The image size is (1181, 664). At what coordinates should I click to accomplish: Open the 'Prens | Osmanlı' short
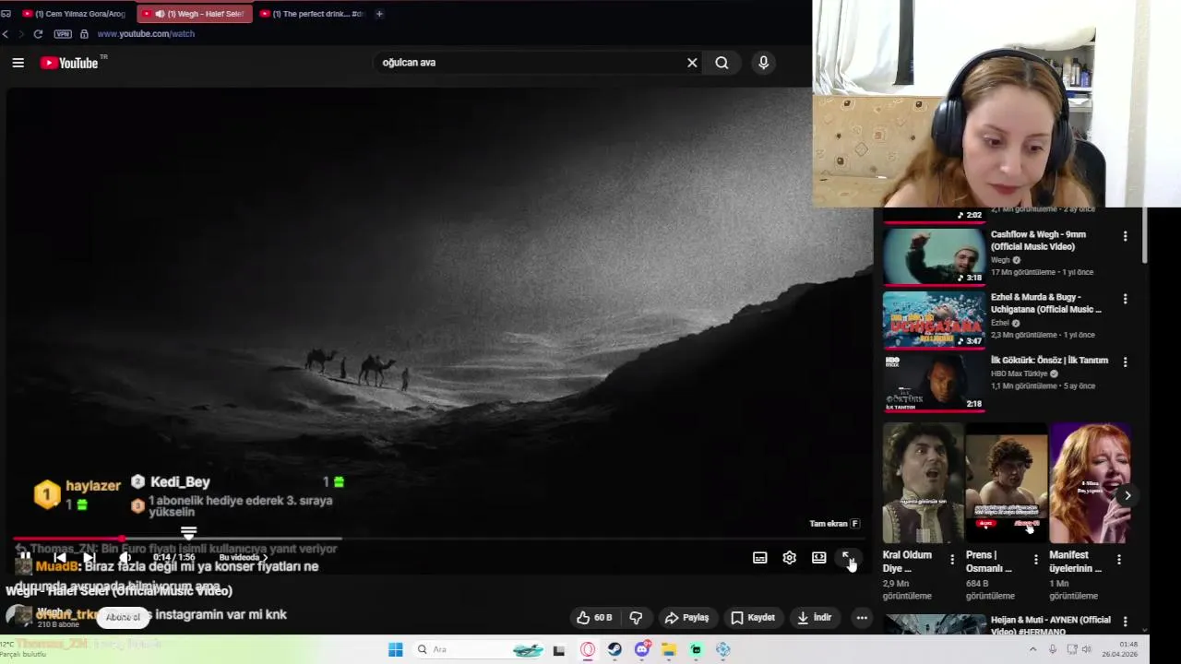(x=1006, y=483)
